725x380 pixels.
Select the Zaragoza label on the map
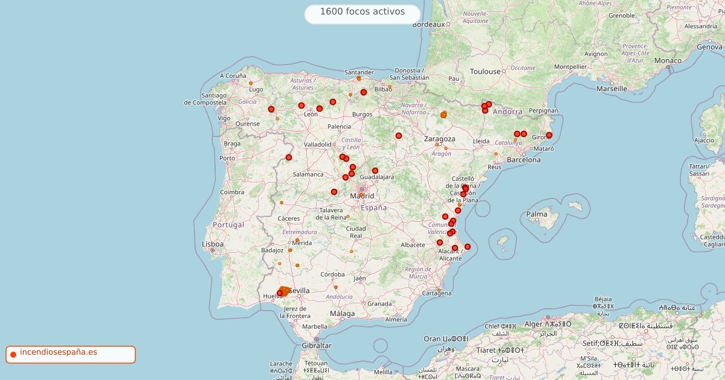[439, 139]
